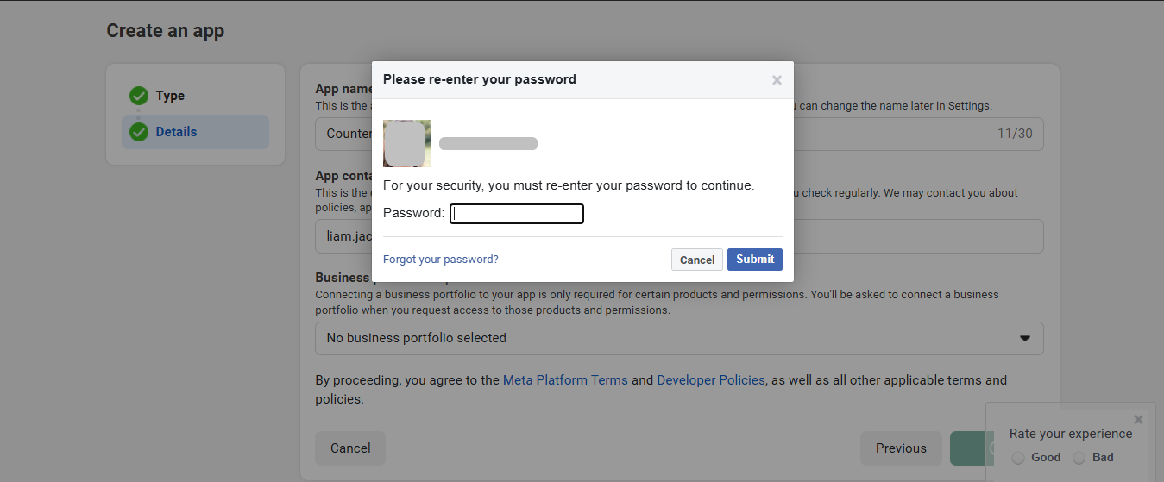The width and height of the screenshot is (1164, 482).
Task: Click the Submit button
Action: tap(754, 260)
